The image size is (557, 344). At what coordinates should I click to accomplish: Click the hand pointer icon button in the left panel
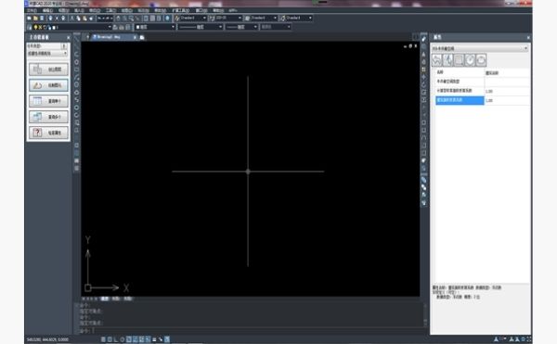[48, 70]
